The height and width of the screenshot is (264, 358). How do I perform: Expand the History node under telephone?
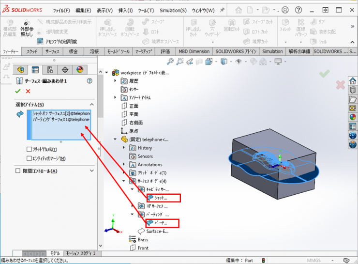pos(124,148)
